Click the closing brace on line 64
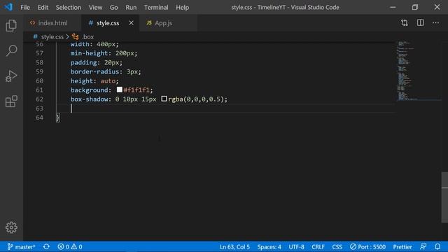 click(57, 118)
